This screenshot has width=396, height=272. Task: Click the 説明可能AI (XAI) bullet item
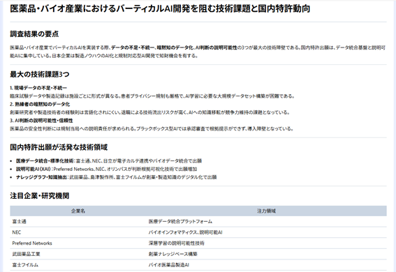point(107,169)
